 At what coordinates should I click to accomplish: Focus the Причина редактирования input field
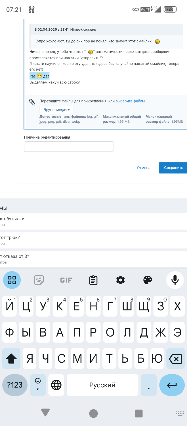[x=69, y=147]
